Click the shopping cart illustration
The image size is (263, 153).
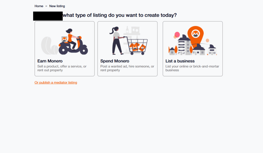click(137, 46)
